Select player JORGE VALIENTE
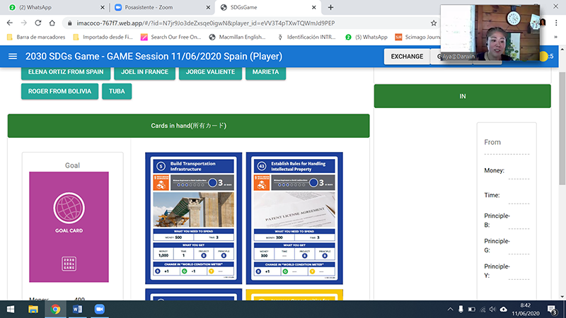Image resolution: width=566 pixels, height=318 pixels. (210, 72)
